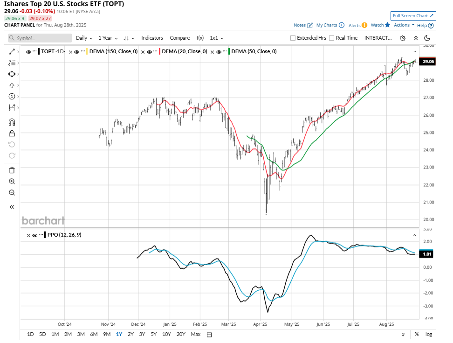Hide the DEMA 150 line

click(x=76, y=52)
